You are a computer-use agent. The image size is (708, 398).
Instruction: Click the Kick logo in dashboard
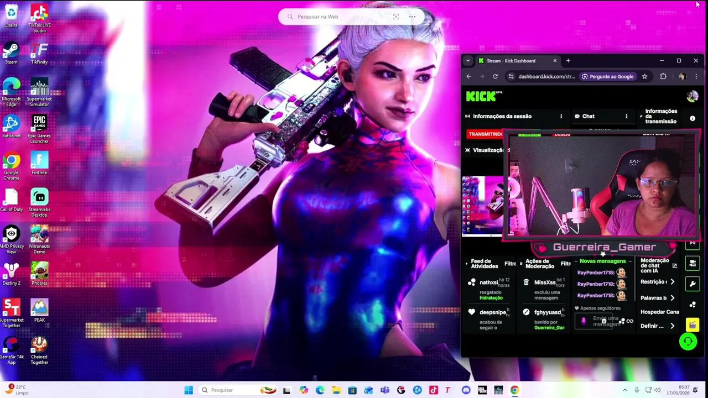(483, 96)
